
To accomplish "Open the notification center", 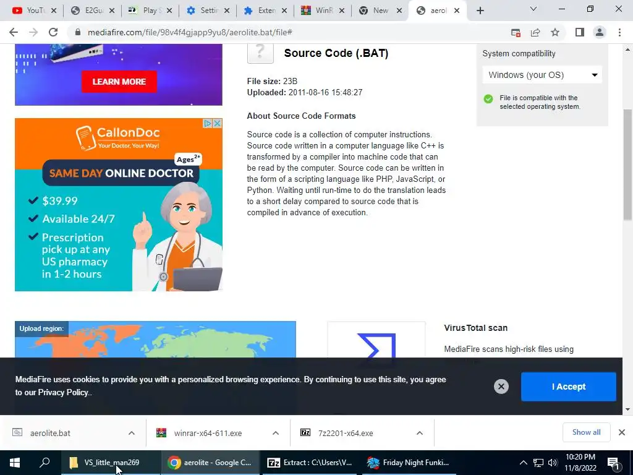I will tap(613, 463).
